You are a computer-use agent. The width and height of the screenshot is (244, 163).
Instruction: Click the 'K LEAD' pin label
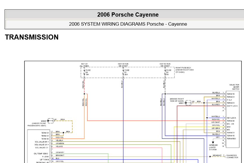[45, 157]
